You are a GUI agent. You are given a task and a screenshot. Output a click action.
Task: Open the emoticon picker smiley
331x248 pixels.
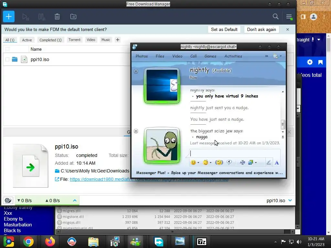193,162
